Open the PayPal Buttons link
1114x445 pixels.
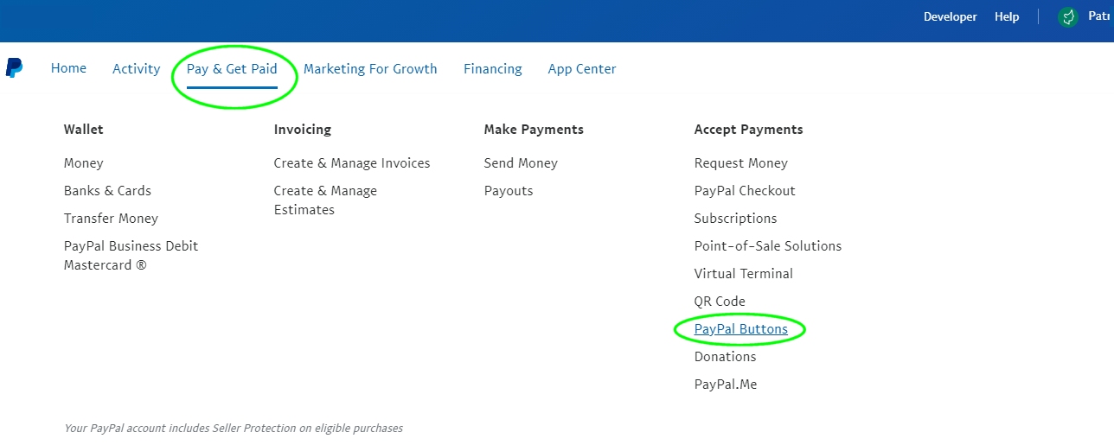[x=741, y=329]
